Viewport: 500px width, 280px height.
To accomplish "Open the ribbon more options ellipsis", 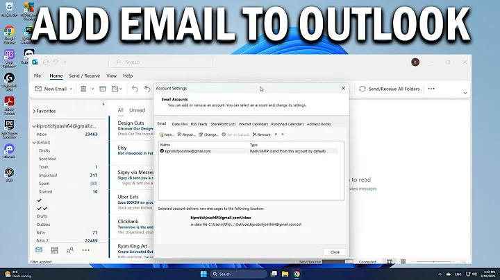I will tap(431, 89).
